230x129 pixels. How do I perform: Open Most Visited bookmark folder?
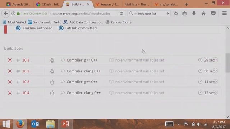click(x=14, y=22)
